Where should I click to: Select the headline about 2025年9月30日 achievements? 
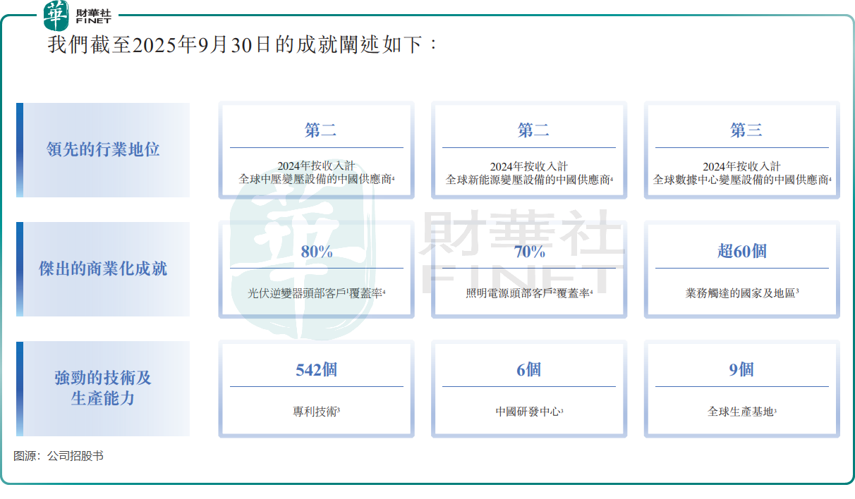(x=243, y=46)
